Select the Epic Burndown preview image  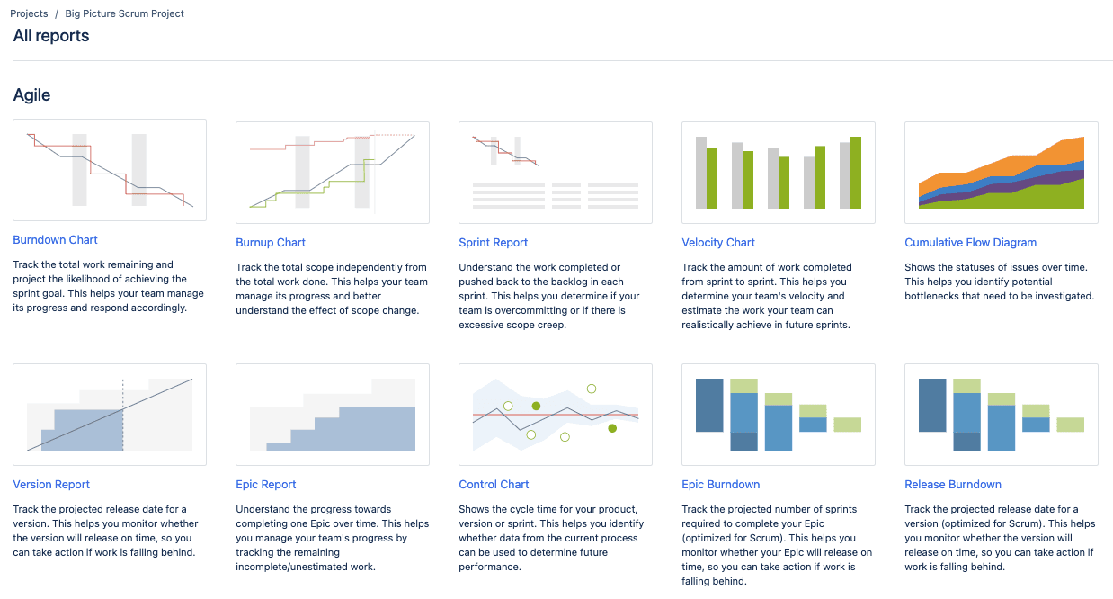pos(778,414)
